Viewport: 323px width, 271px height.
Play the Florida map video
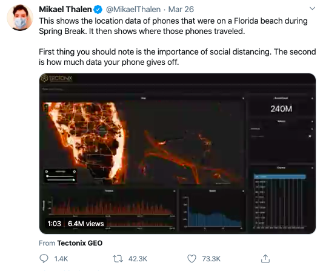coord(178,153)
